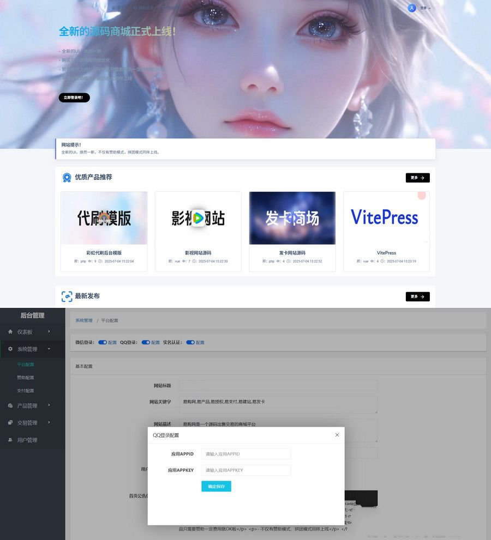This screenshot has height=540, width=491.
Task: Click the 优质产品推荐 badge icon
Action: pyautogui.click(x=67, y=178)
